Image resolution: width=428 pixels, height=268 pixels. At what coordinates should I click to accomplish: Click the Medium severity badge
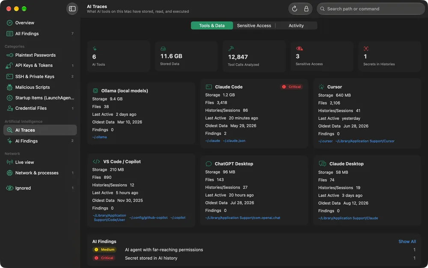[x=104, y=250]
